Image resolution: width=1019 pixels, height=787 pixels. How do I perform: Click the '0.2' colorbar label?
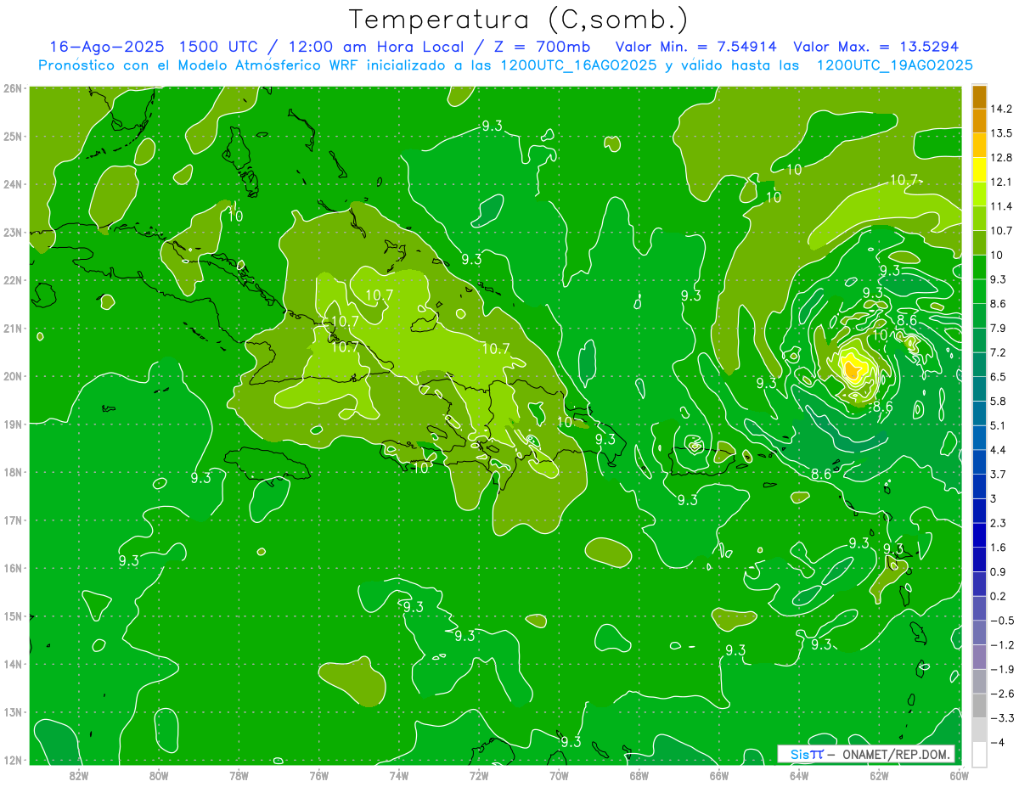[x=998, y=596]
